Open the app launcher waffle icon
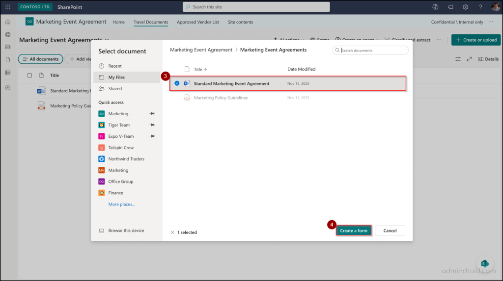This screenshot has height=281, width=503. tap(7, 7)
